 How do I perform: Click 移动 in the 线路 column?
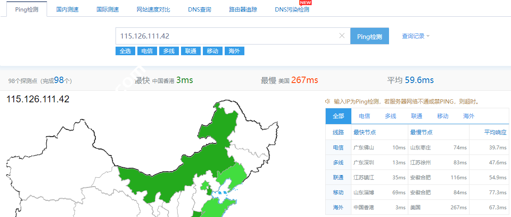[x=338, y=193]
